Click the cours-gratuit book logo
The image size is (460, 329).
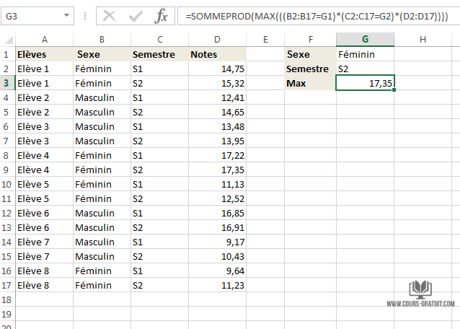pos(421,290)
